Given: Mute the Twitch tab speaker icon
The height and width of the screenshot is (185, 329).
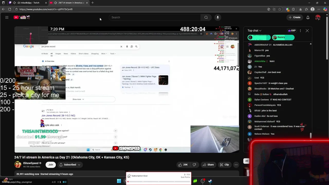Looking at the screenshot, I should 15,3.
